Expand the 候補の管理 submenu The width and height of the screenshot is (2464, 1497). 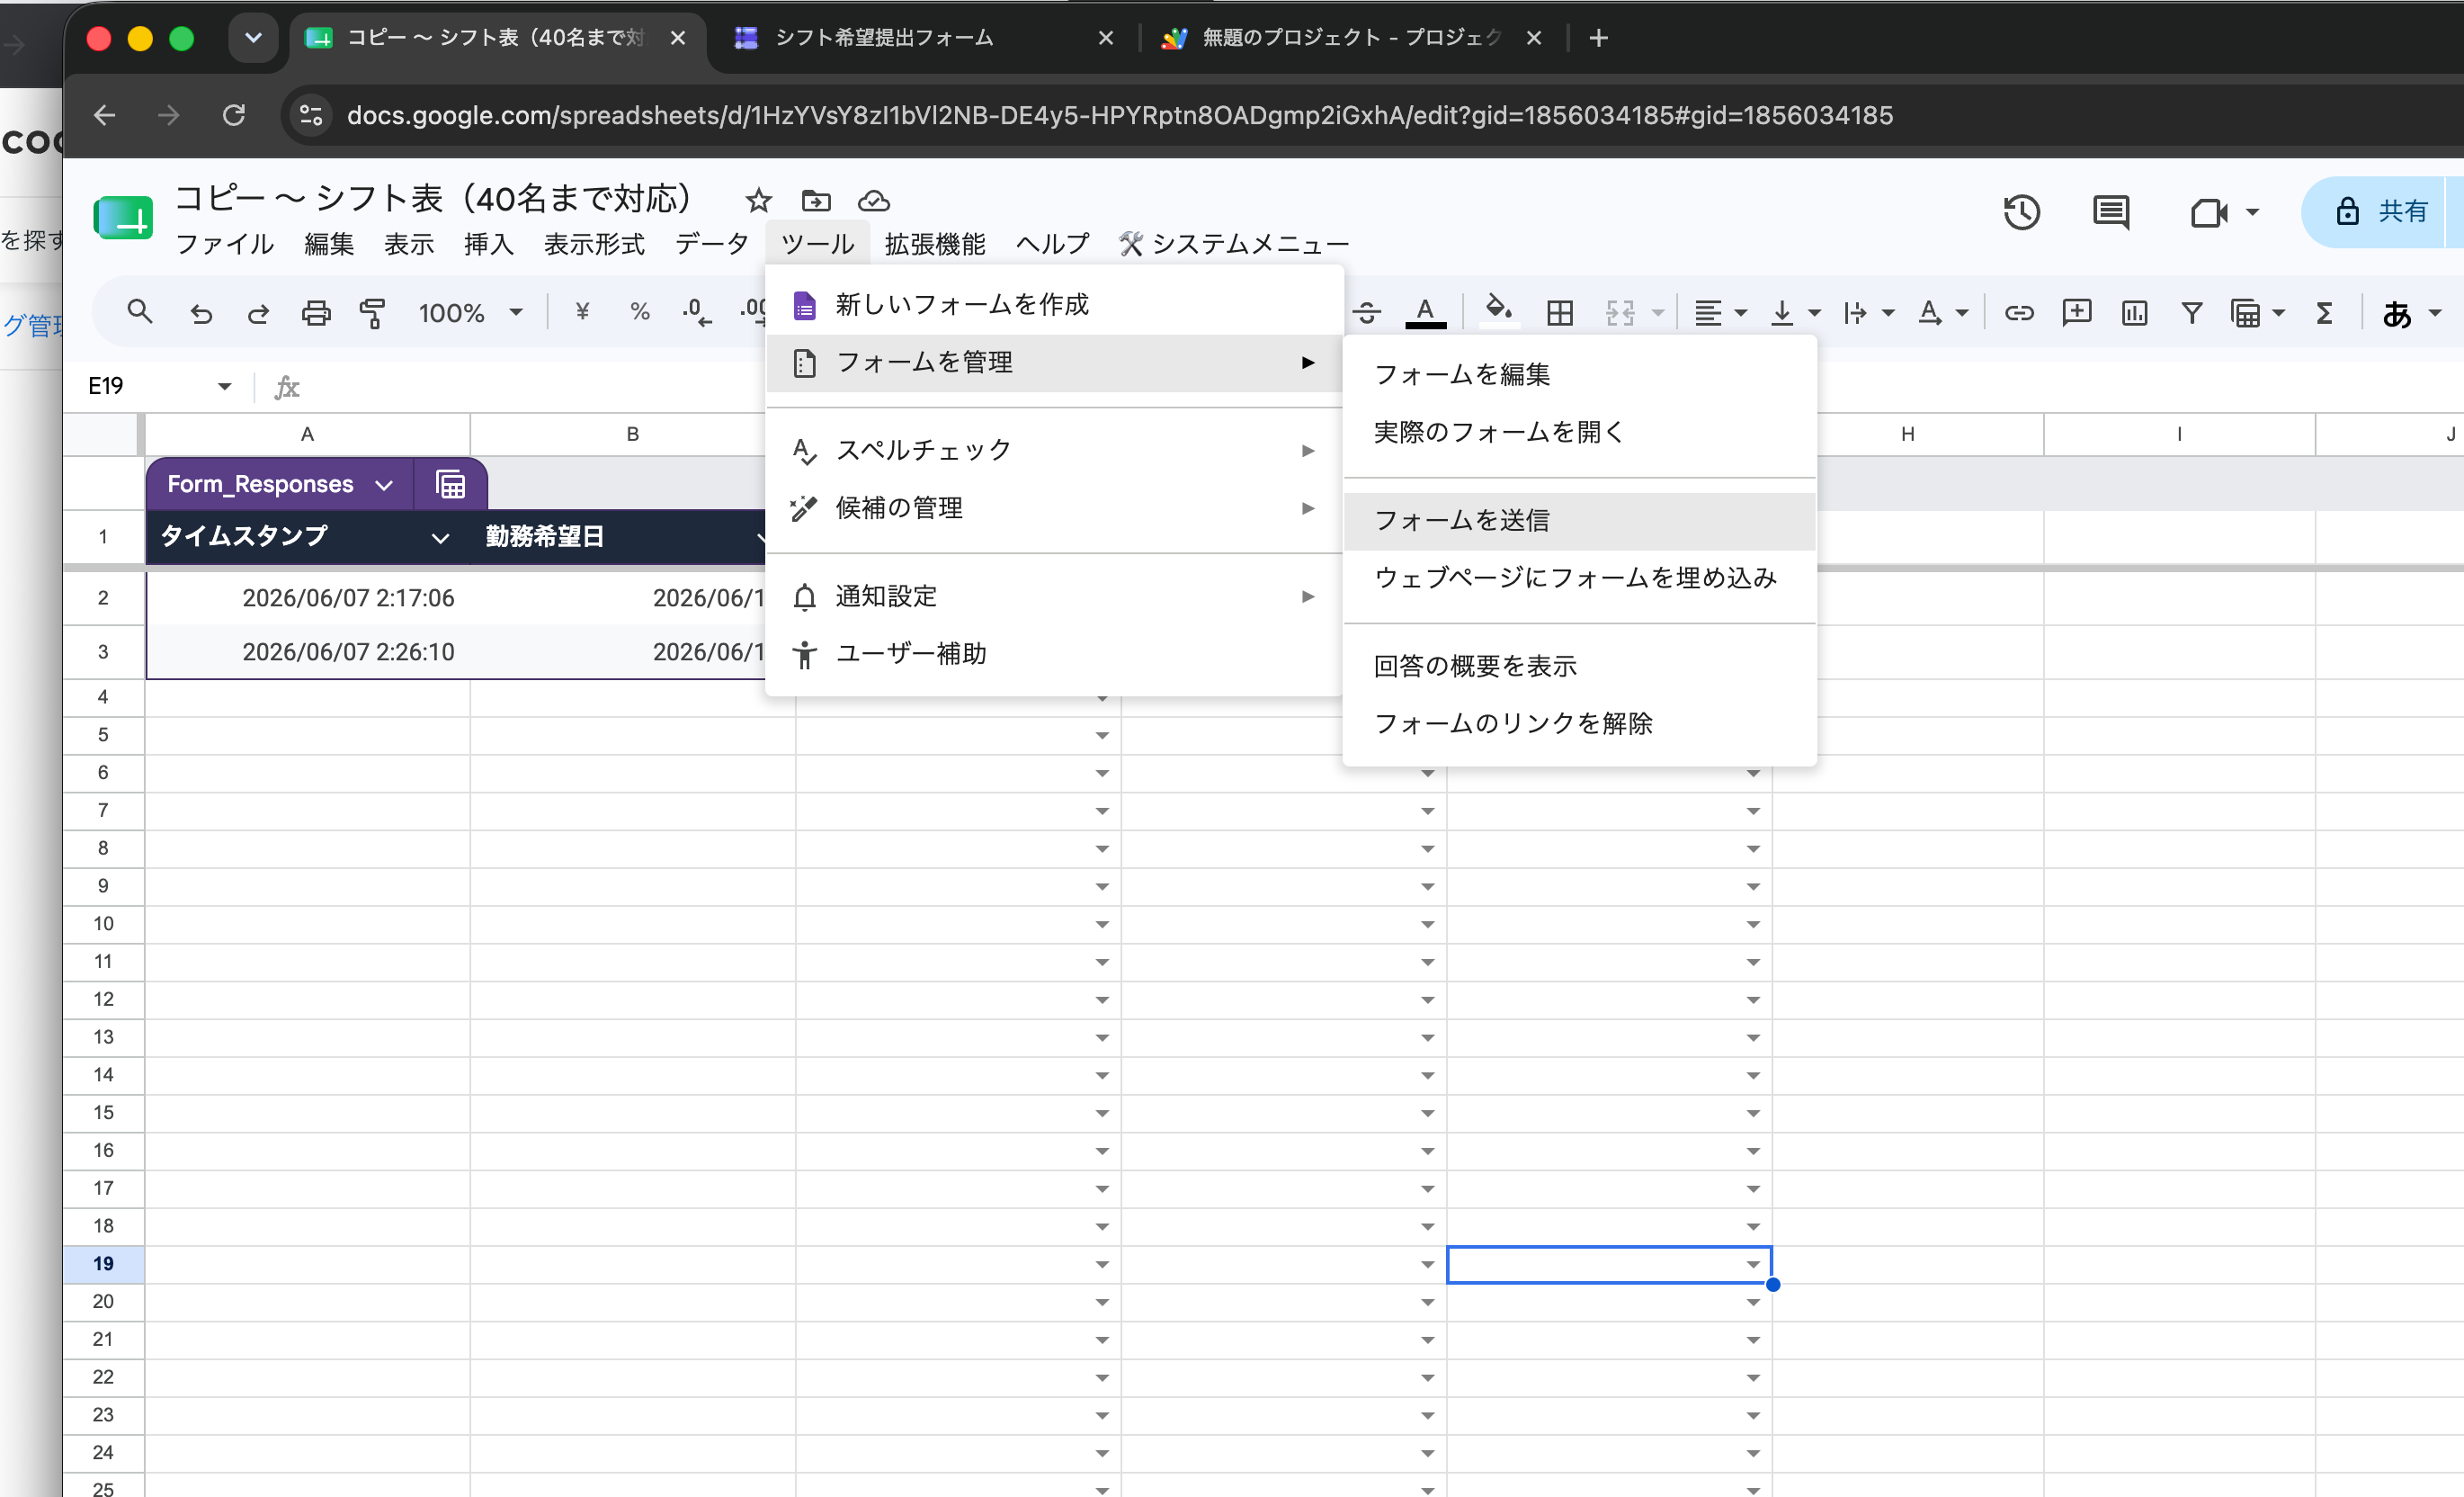click(1054, 508)
